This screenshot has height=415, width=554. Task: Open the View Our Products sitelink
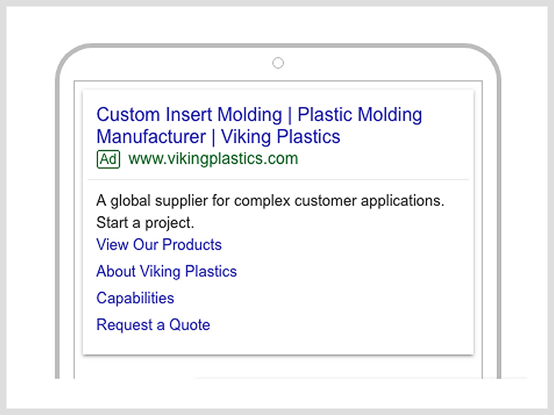tap(159, 245)
